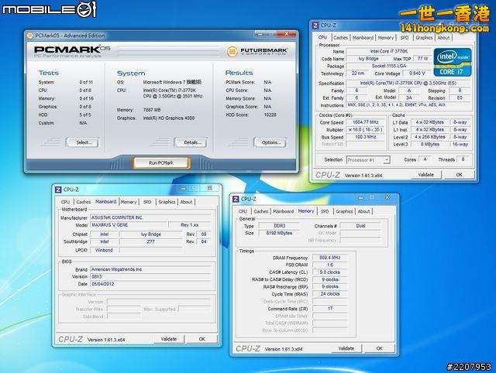Screen dimensions: 496x373
Task: Open test selection with the Select... button
Action: pyautogui.click(x=82, y=142)
